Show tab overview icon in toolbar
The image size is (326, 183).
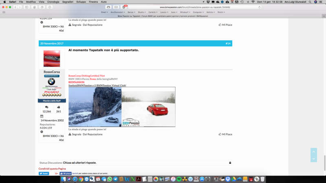[x=42, y=7]
